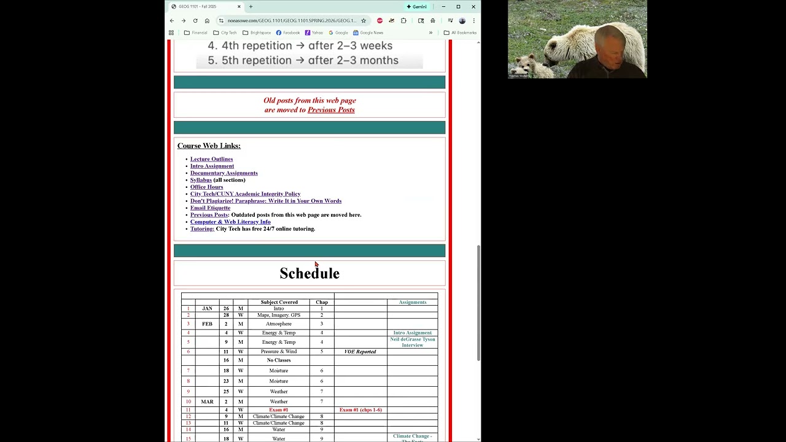This screenshot has width=786, height=442.
Task: Click the browser forward arrow
Action: click(183, 21)
